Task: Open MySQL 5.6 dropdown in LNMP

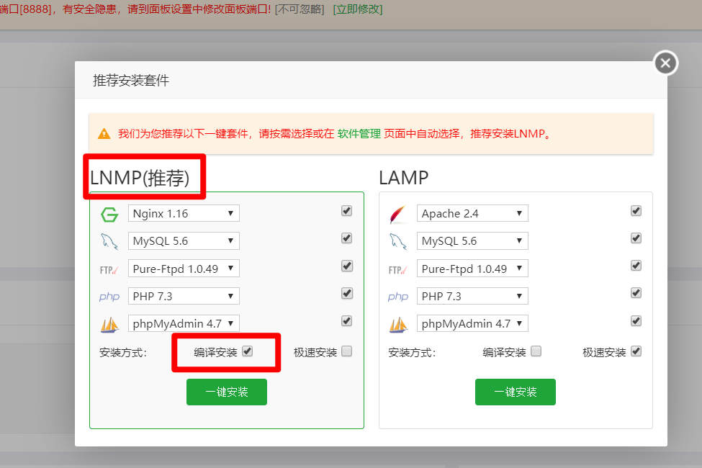Action: (x=184, y=241)
